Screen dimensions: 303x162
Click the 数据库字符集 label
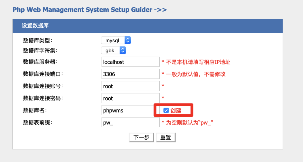click(40, 51)
